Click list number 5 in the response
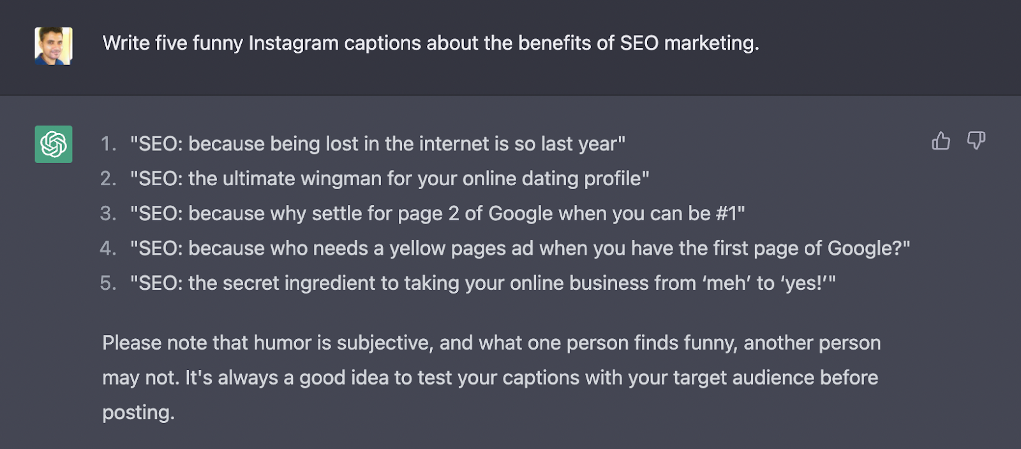This screenshot has height=449, width=1021. pyautogui.click(x=108, y=283)
